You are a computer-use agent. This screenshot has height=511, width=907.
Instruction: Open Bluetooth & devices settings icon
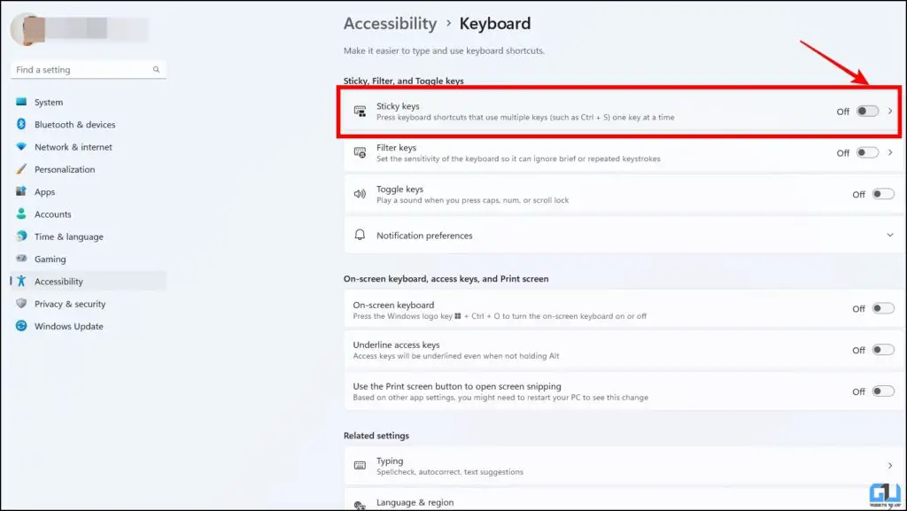tap(21, 124)
